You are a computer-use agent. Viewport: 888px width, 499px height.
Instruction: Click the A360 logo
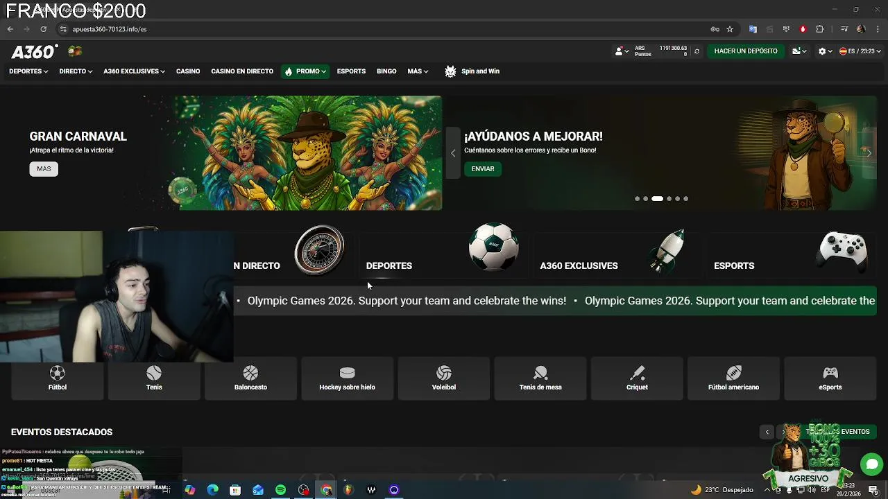[x=35, y=52]
